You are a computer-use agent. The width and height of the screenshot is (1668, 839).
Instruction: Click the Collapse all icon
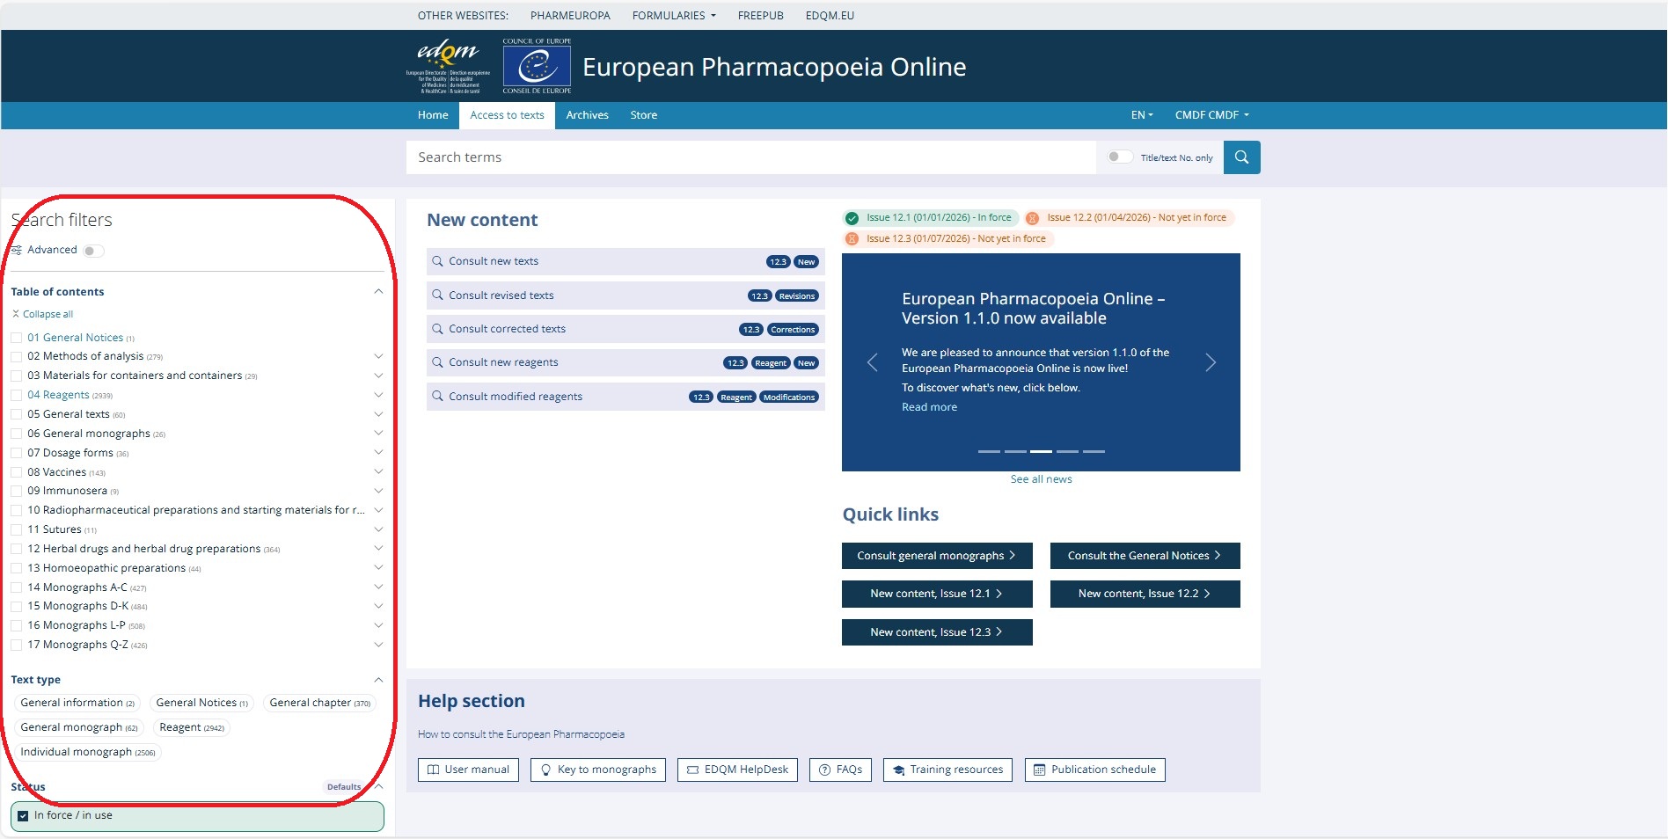16,314
